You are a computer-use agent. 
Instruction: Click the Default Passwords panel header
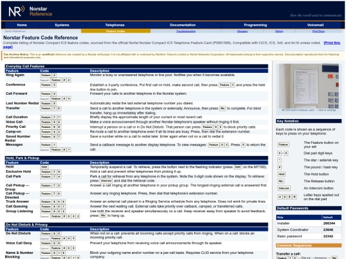[309, 208]
